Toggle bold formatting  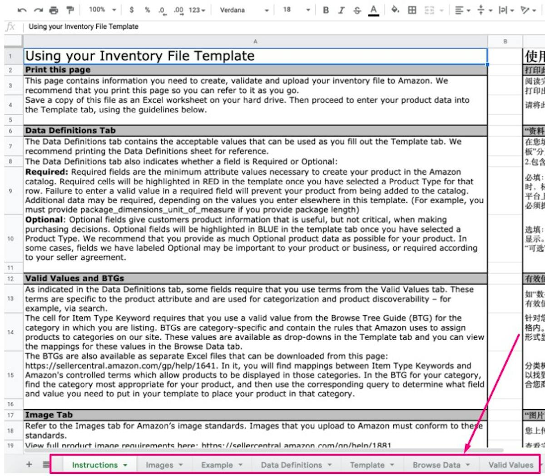point(326,10)
